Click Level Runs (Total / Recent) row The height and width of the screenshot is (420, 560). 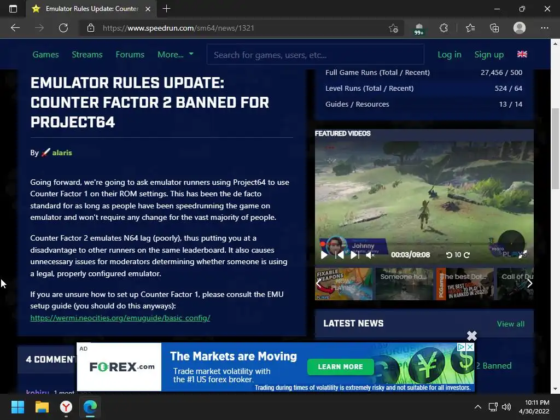coord(424,88)
